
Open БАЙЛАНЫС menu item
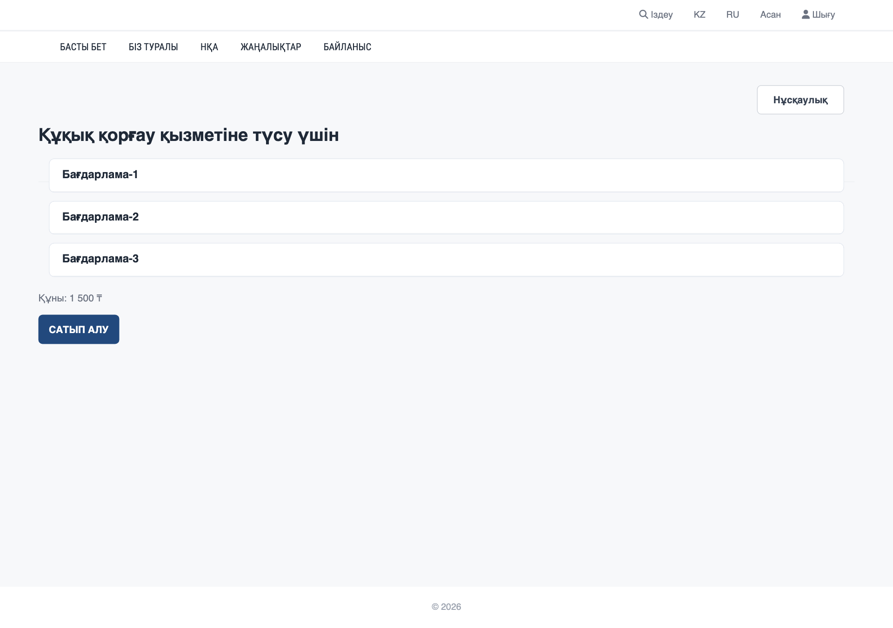pos(347,47)
